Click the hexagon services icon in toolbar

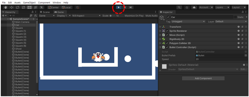coord(187,8)
